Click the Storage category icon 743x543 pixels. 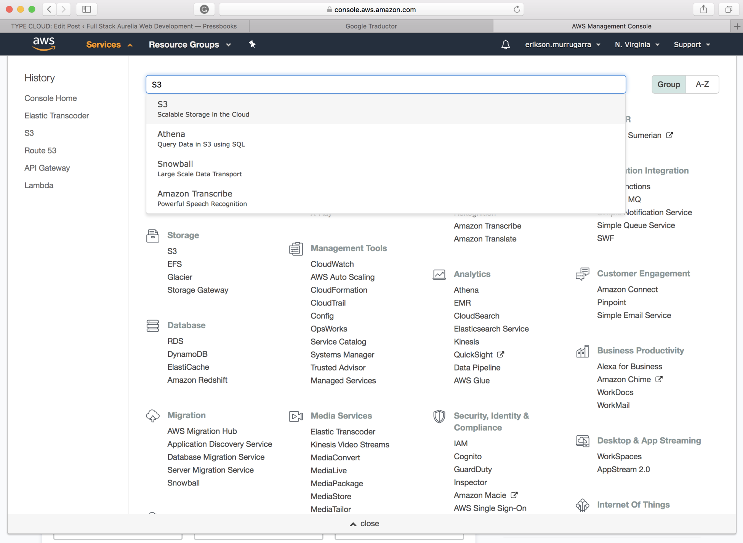point(152,236)
